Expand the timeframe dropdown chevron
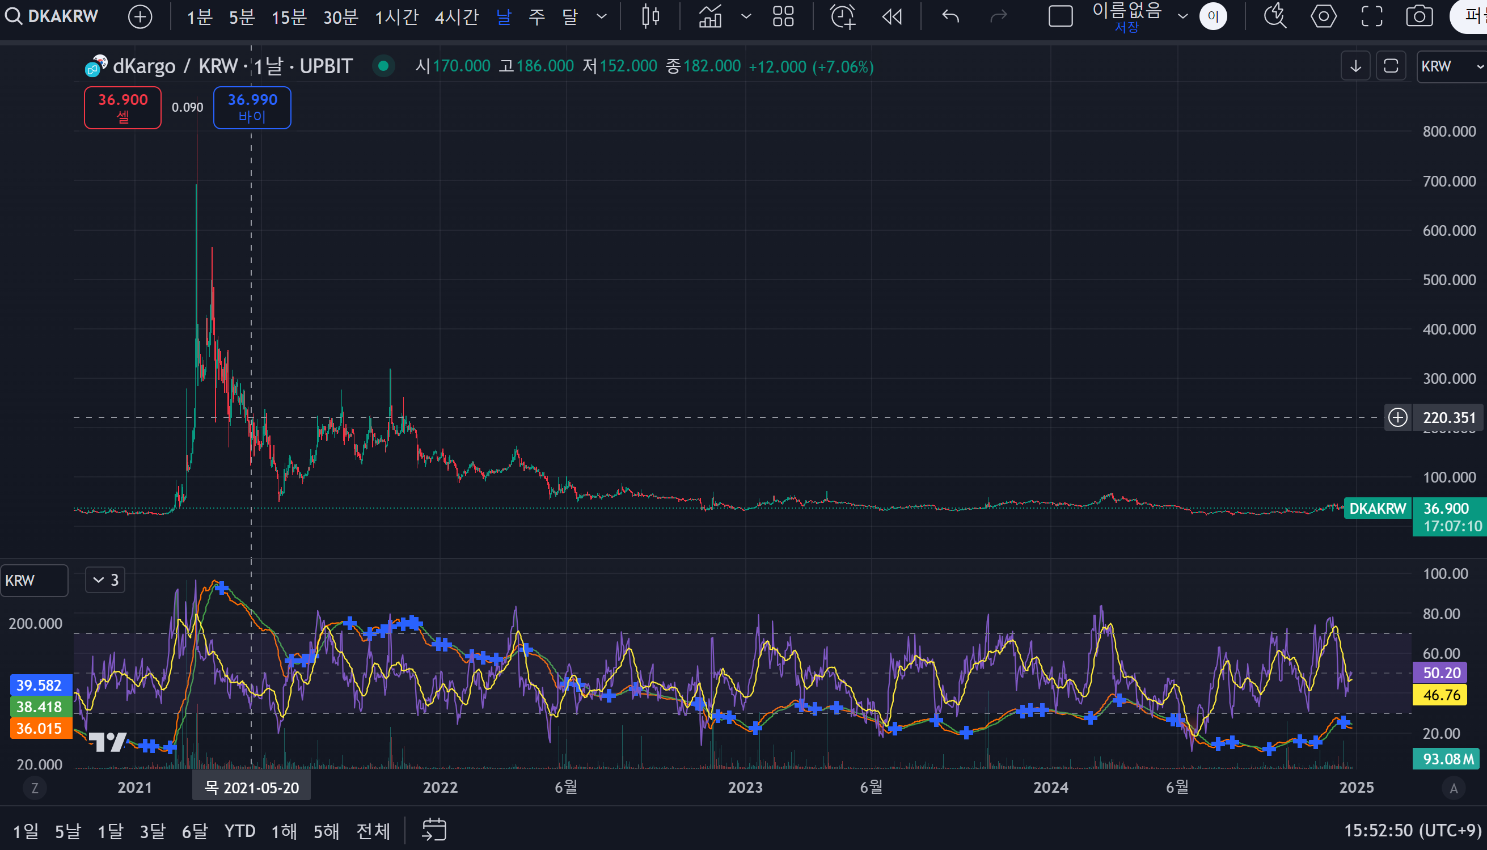Viewport: 1487px width, 850px height. 602,16
